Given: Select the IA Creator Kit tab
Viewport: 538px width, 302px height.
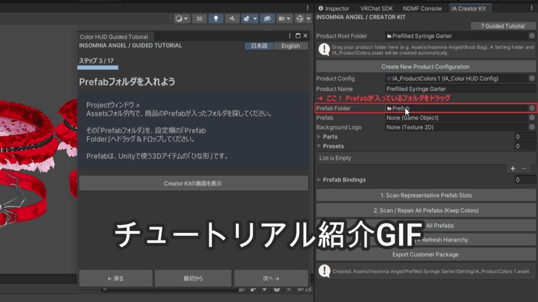Looking at the screenshot, I should pos(468,8).
